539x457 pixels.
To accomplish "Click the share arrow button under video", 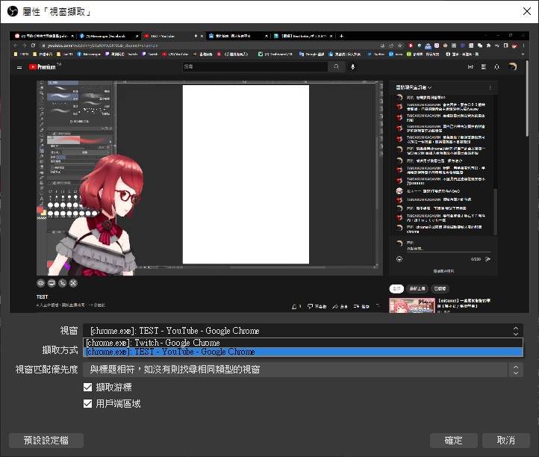I will (x=340, y=306).
